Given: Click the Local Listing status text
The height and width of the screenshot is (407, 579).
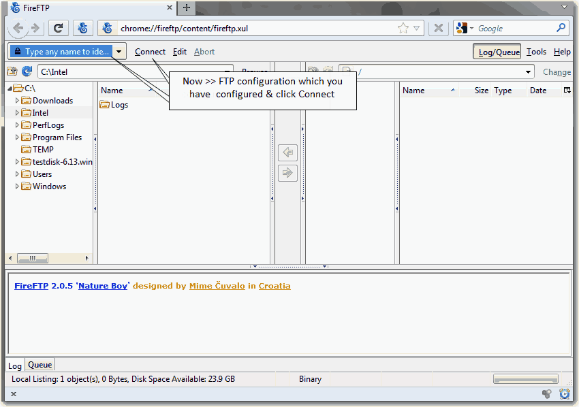Looking at the screenshot, I should (123, 379).
